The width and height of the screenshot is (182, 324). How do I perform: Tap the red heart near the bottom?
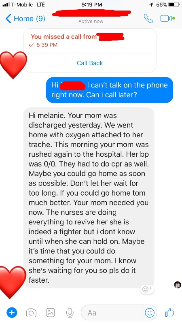pos(13,282)
